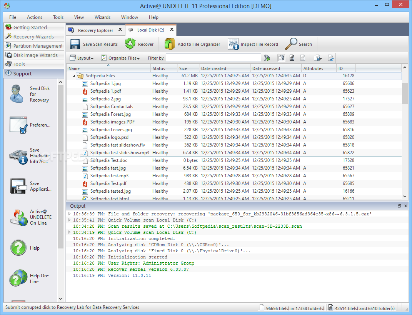The height and width of the screenshot is (315, 412).
Task: Open the Help menu
Action: (x=153, y=17)
